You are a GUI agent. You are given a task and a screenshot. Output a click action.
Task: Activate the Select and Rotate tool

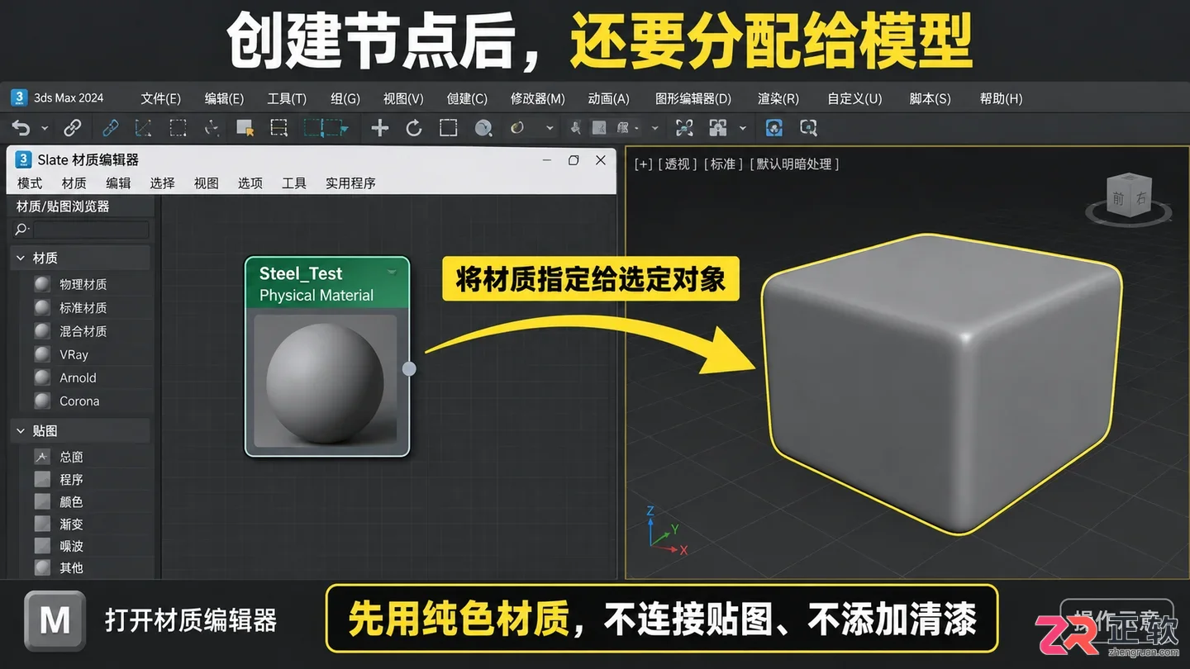click(414, 128)
